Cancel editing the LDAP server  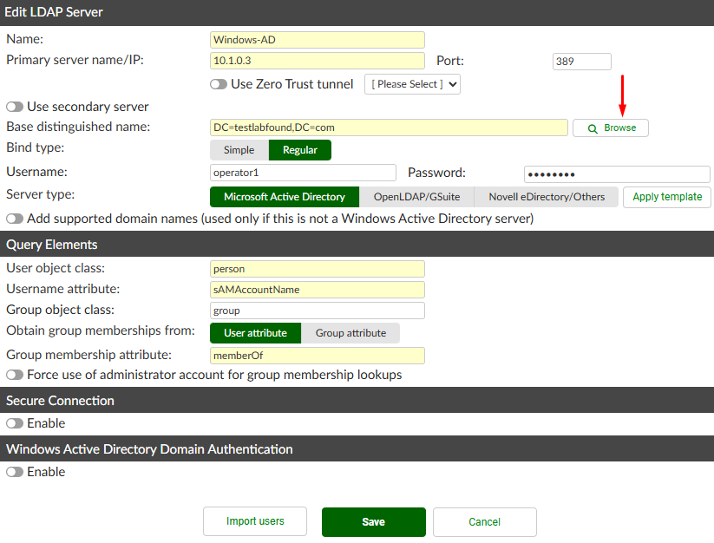tap(484, 521)
